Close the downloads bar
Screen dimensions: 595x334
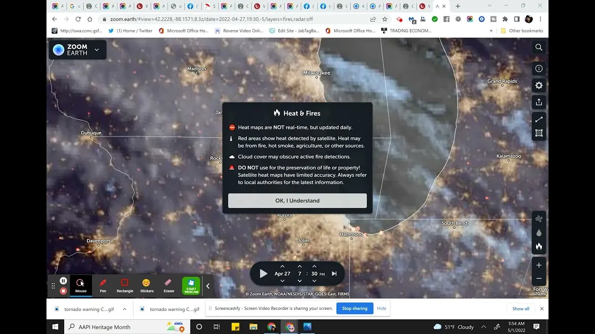tap(542, 308)
